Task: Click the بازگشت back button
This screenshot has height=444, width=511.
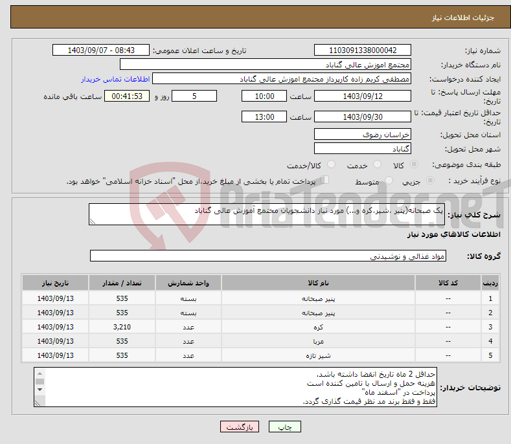Action: tap(240, 427)
